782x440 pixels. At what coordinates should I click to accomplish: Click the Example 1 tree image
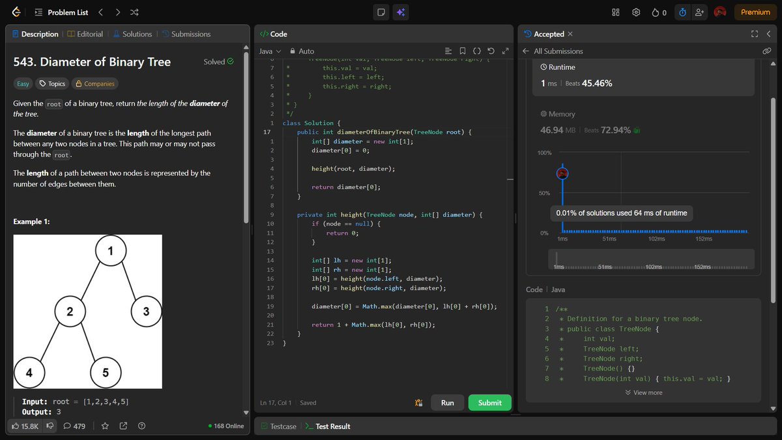tap(88, 312)
